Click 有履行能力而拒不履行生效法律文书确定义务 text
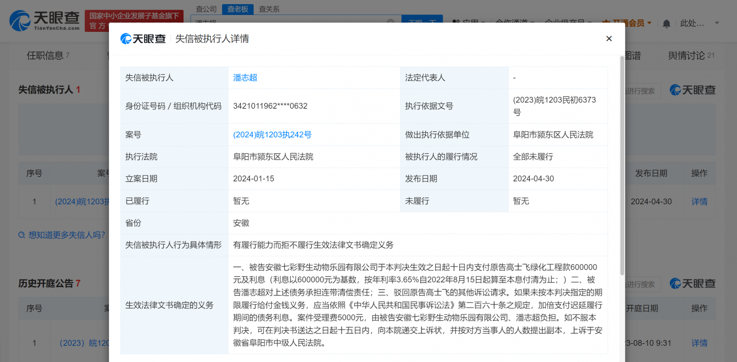Viewport: 737px width, 362px height. tap(313, 245)
